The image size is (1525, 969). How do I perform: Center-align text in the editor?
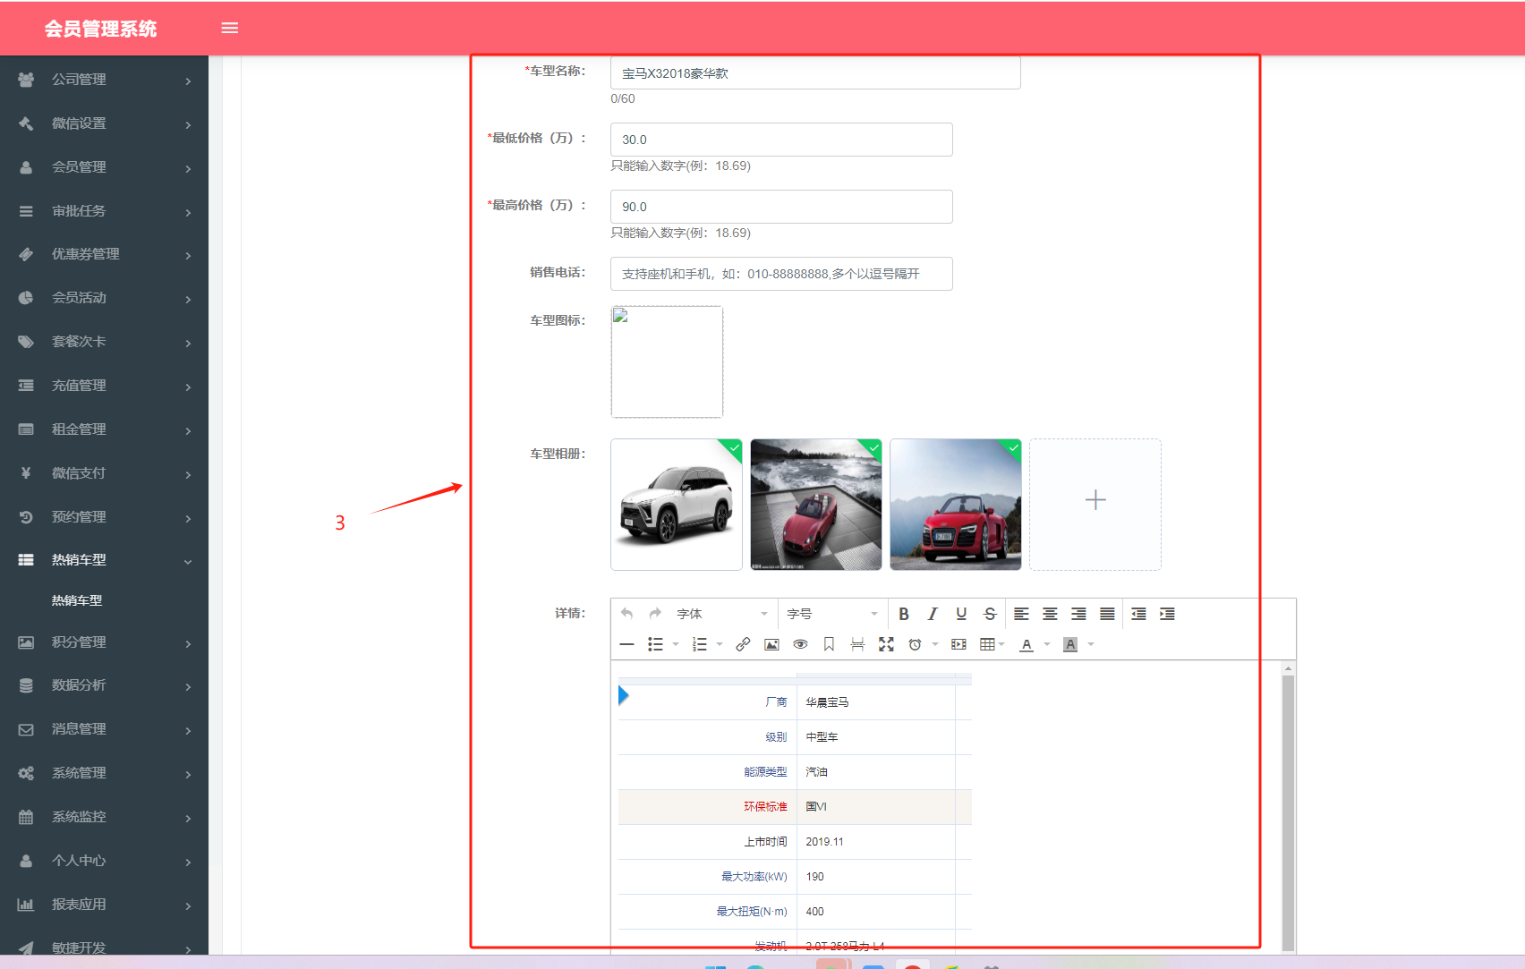(1050, 614)
